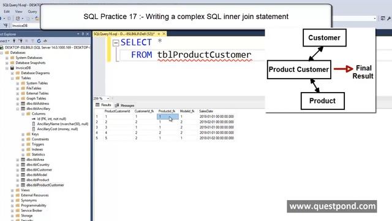Click the Statistics folder under tblAncillary

pyautogui.click(x=38, y=155)
